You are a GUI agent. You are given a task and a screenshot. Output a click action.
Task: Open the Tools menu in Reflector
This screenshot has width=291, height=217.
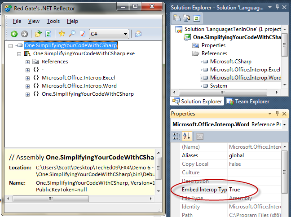tap(53, 21)
